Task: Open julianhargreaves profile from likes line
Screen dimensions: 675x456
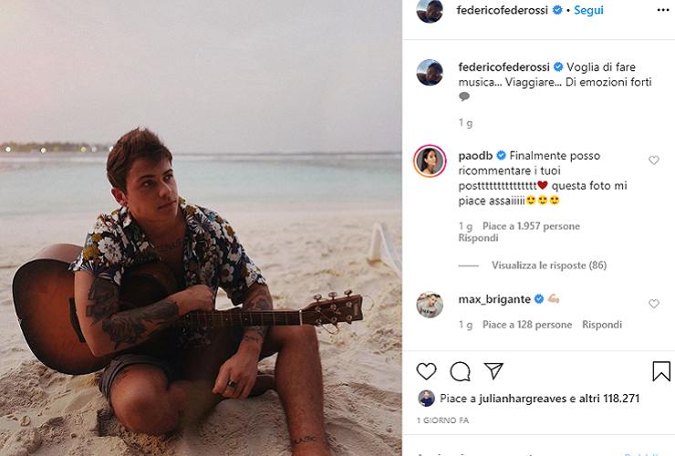Action: [517, 399]
